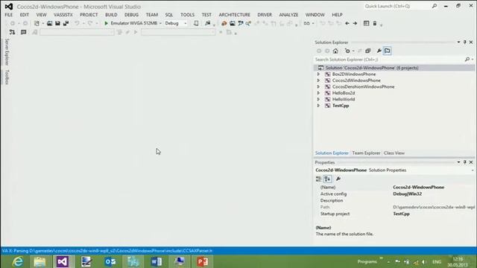Click taskbar clock showing 30.05.2013

point(457,262)
